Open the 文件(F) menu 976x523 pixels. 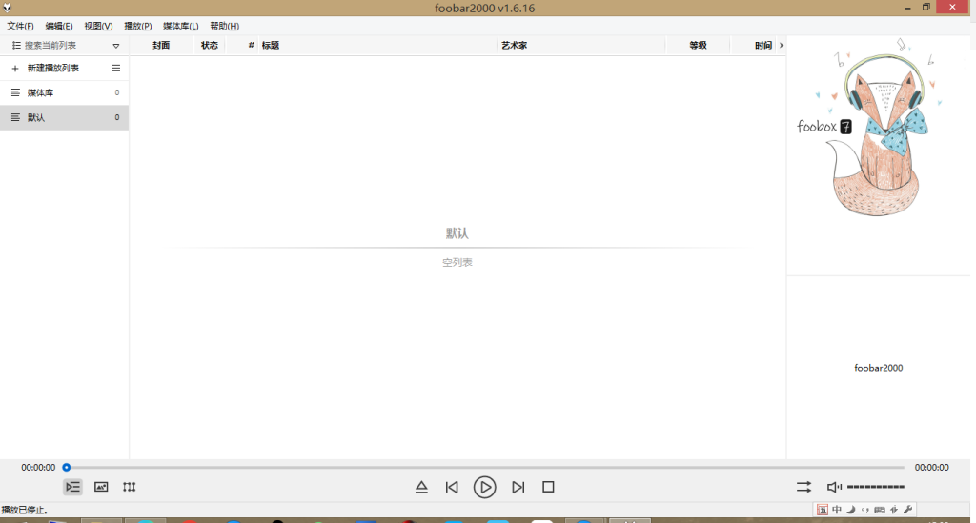[20, 26]
